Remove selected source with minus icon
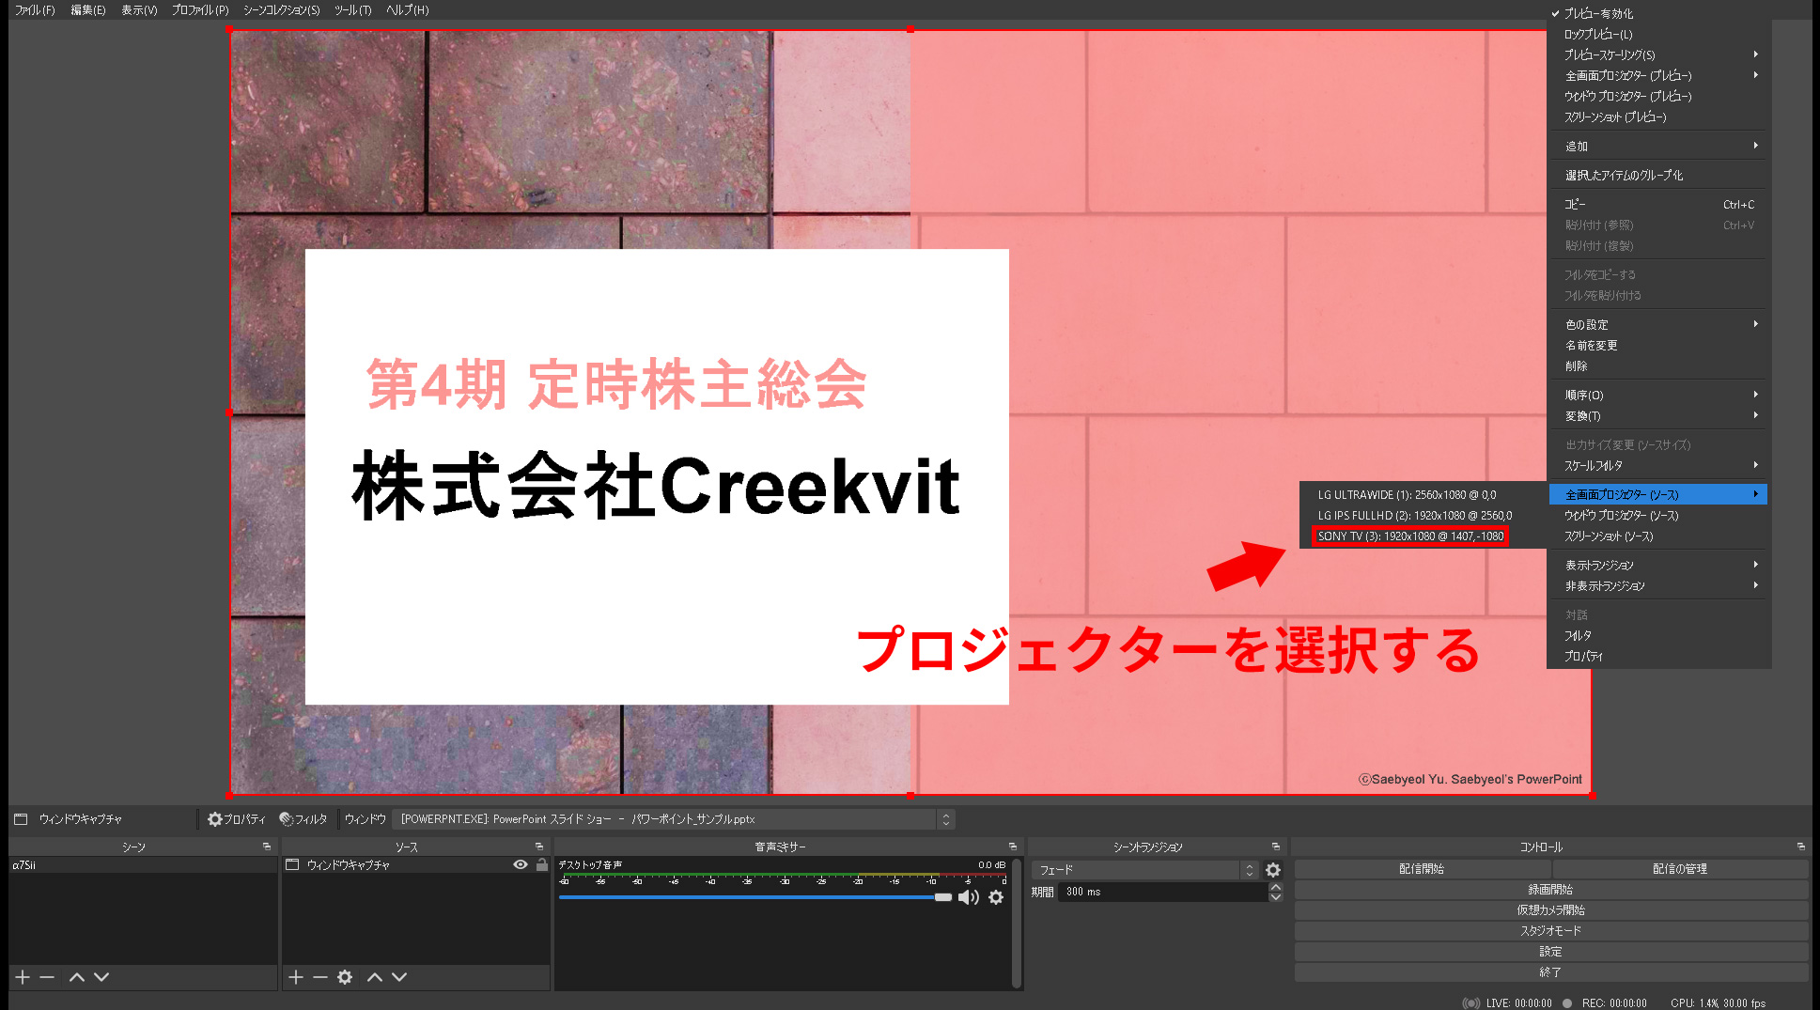This screenshot has height=1010, width=1820. coord(320,977)
